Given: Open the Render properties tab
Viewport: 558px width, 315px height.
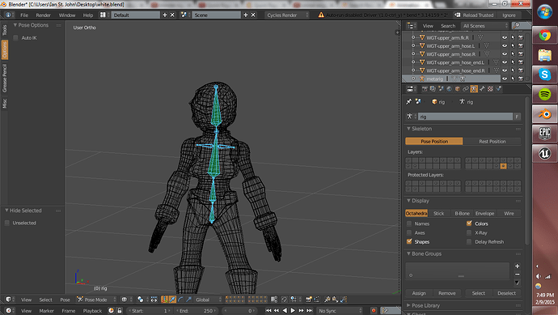Looking at the screenshot, I should [x=425, y=89].
